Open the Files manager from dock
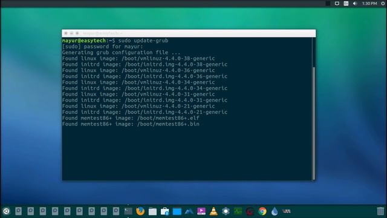Image resolution: width=387 pixels, height=218 pixels. [152, 211]
